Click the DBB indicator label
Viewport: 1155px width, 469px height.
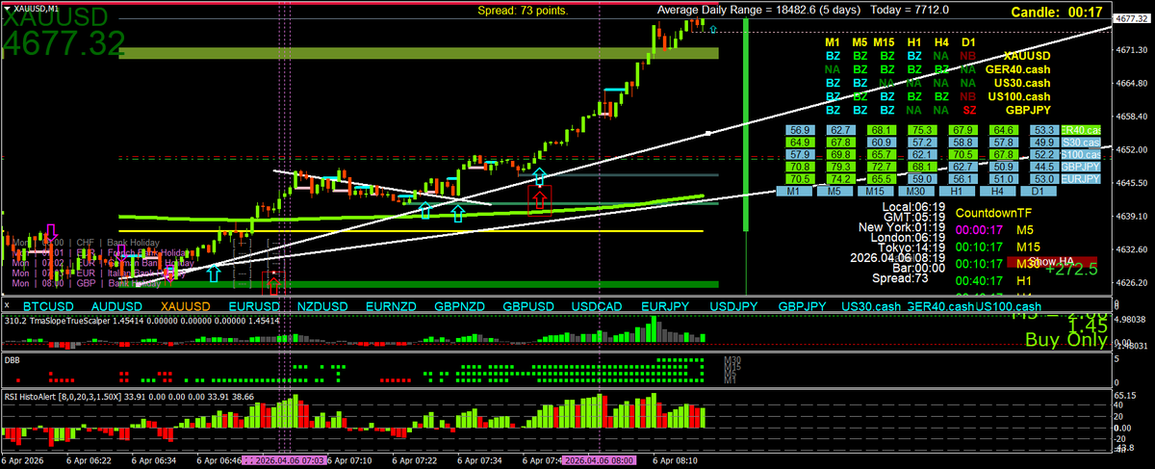pyautogui.click(x=13, y=358)
